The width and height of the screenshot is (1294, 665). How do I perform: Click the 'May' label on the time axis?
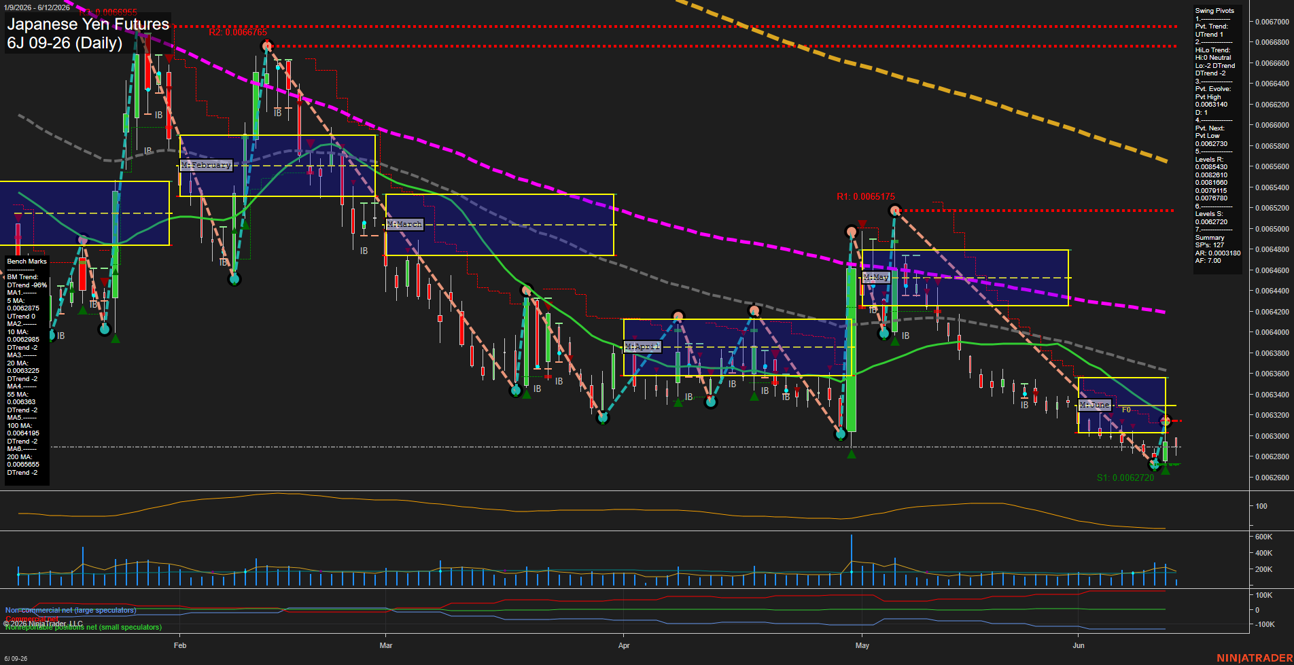coord(862,645)
